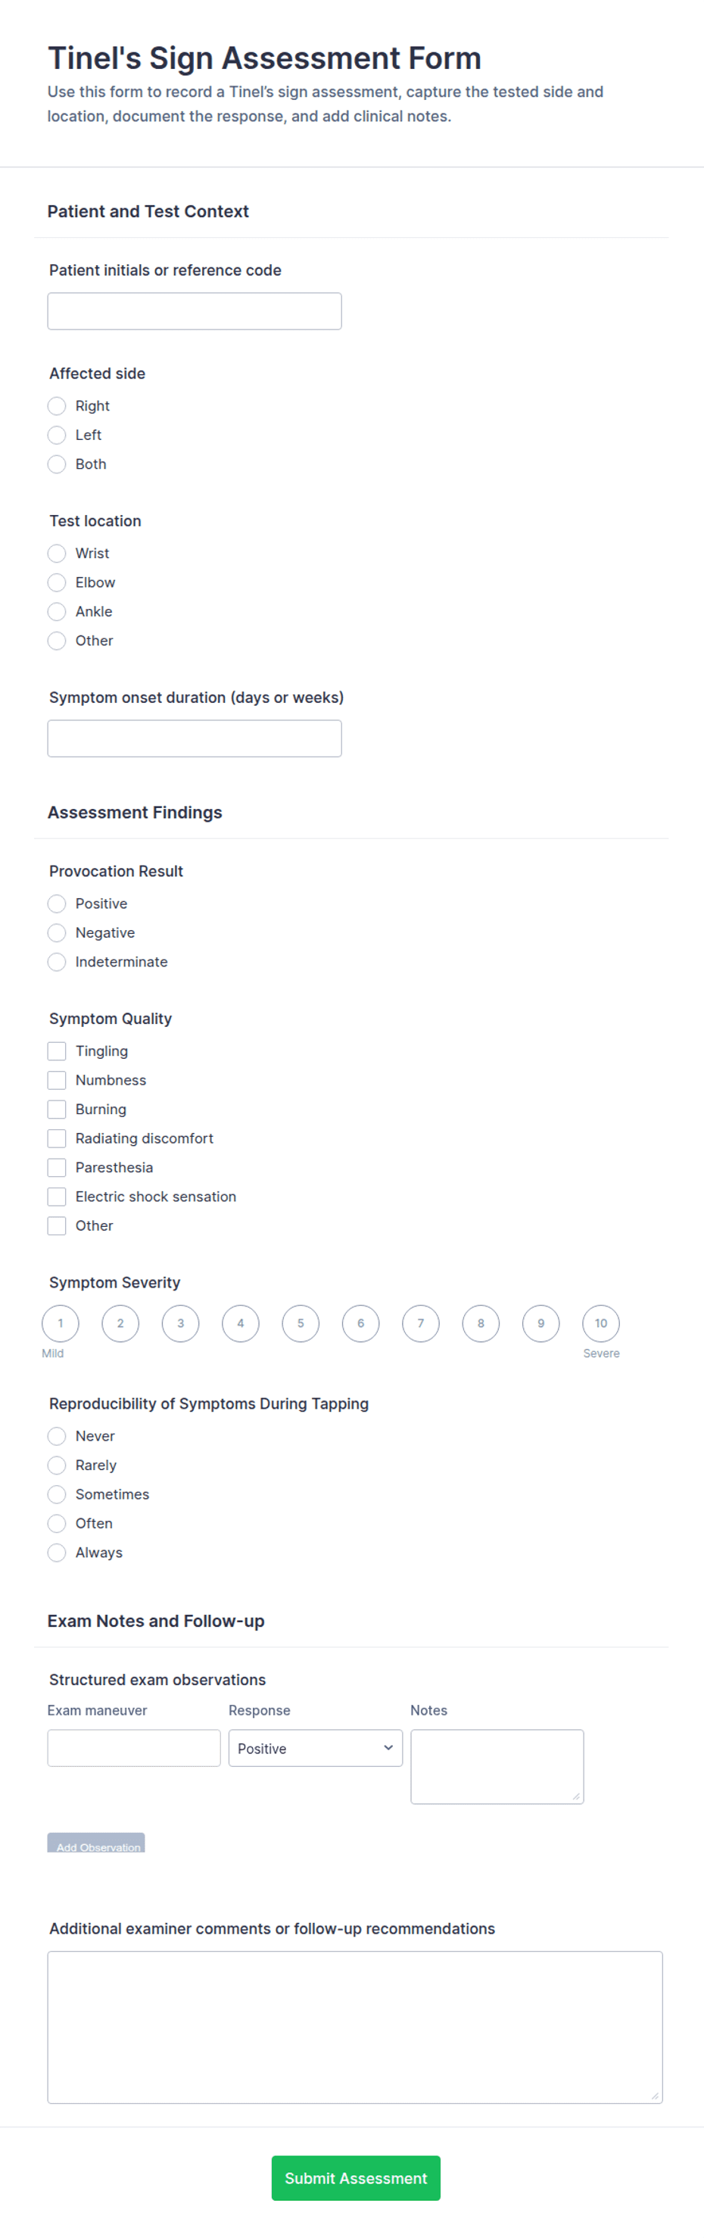This screenshot has width=704, height=2238.
Task: Select Sometimes for reproducibility
Action: pyautogui.click(x=57, y=1494)
